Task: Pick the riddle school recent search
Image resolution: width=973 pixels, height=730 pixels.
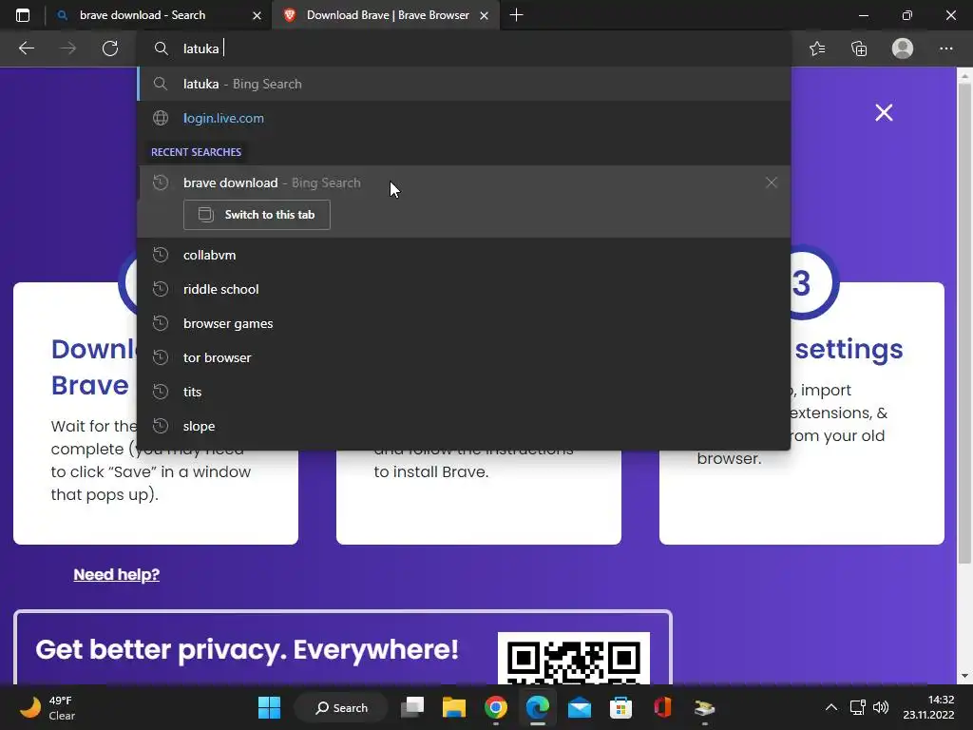Action: coord(464,289)
